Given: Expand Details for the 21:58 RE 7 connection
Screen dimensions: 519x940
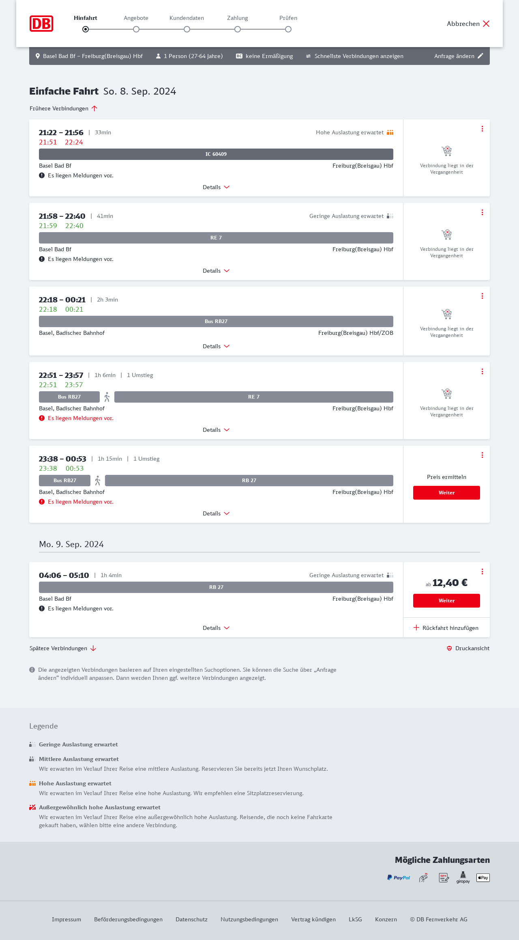Looking at the screenshot, I should point(216,271).
